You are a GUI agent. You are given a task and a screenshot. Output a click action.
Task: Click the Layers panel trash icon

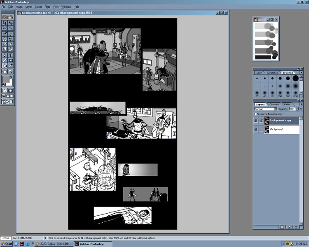[x=296, y=227]
